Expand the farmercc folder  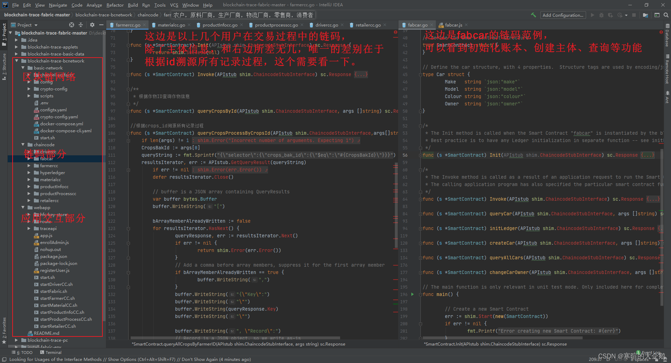point(29,166)
